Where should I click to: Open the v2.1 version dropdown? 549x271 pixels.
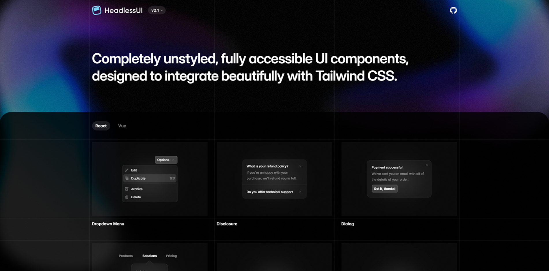pos(157,10)
